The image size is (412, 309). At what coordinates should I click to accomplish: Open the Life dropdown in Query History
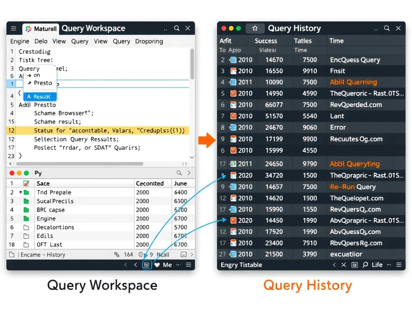pos(381,265)
